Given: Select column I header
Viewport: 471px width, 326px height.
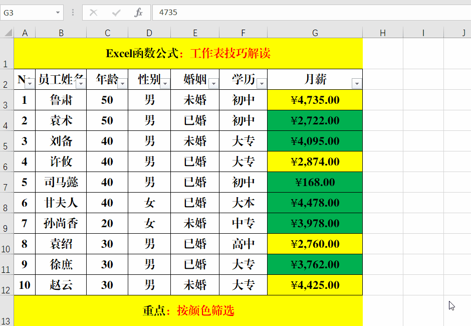Looking at the screenshot, I should (423, 33).
